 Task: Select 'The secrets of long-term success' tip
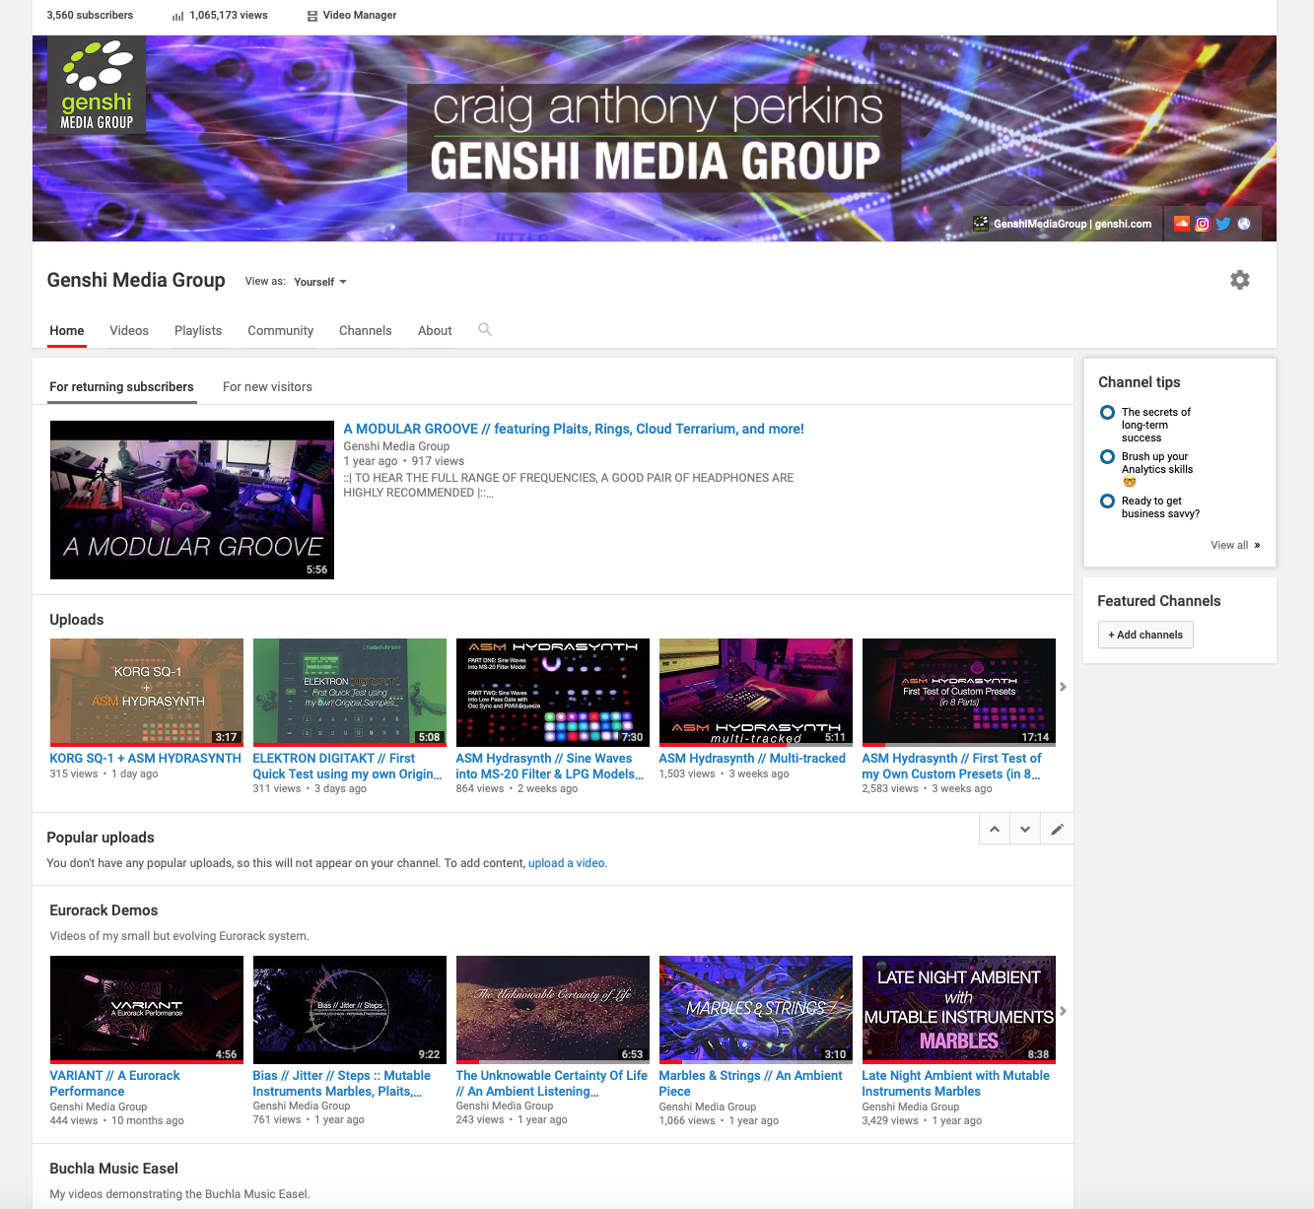(1155, 425)
